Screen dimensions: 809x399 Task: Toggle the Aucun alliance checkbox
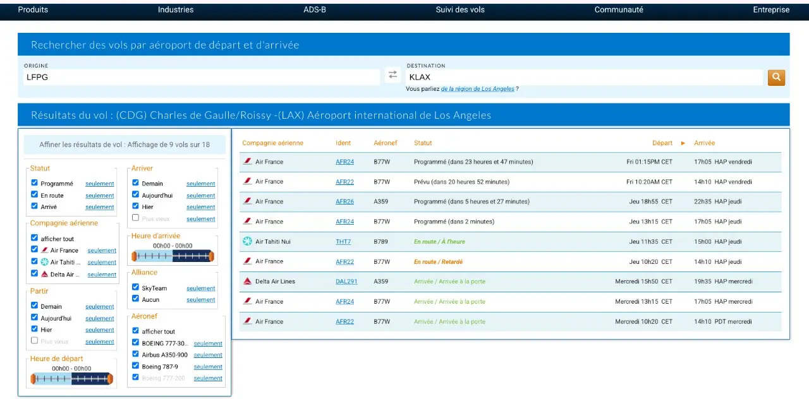click(x=135, y=299)
